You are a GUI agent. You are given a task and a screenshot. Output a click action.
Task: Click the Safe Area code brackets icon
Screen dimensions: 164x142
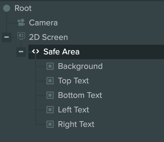tap(36, 51)
